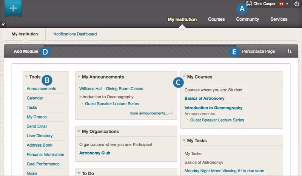The image size is (302, 176).
Task: Open the user menu dropdown arrow
Action: pyautogui.click(x=288, y=4)
